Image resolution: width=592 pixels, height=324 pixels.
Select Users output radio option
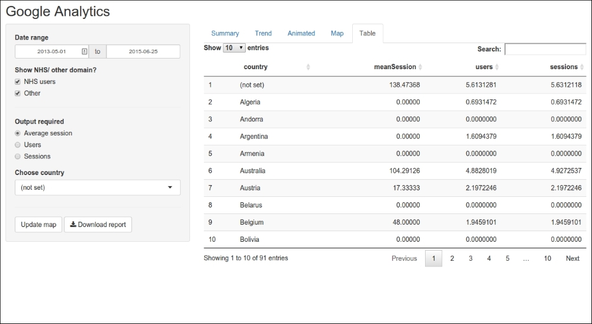(17, 145)
